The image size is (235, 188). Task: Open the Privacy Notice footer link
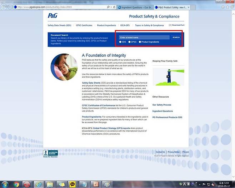tap(174, 152)
